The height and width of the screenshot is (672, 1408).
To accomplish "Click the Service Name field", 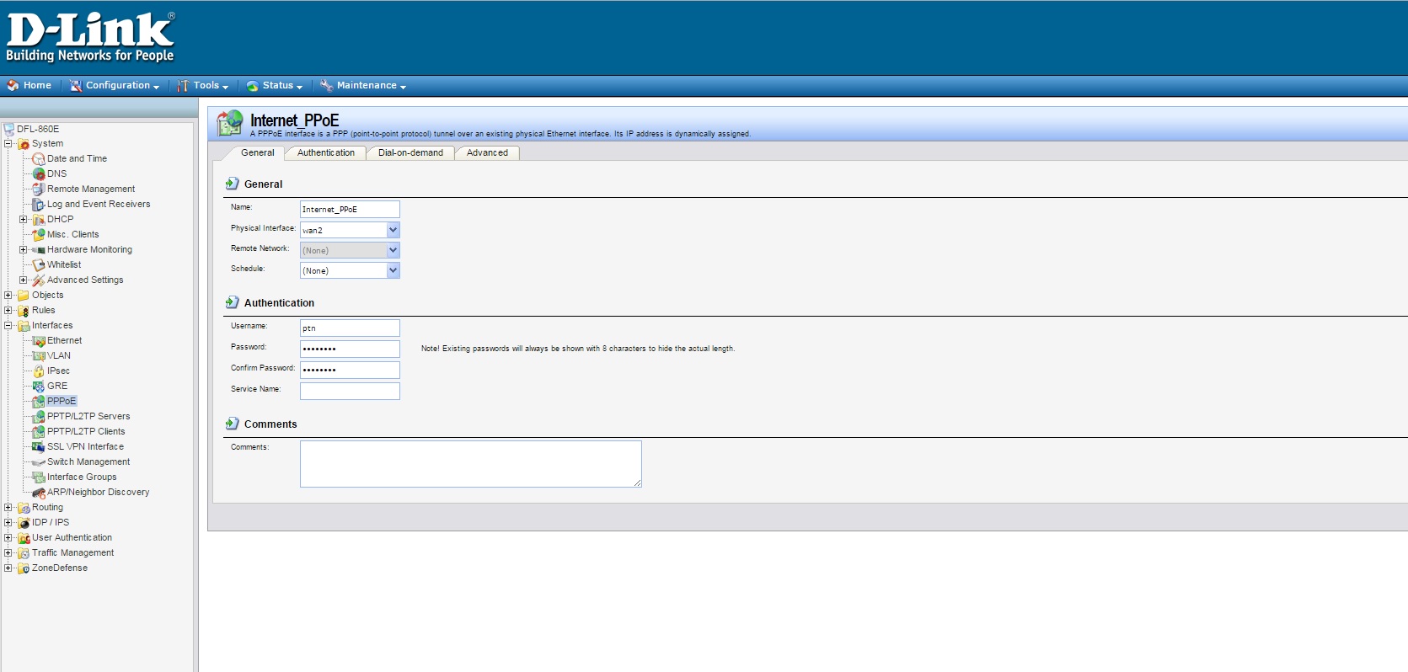I will click(x=350, y=391).
